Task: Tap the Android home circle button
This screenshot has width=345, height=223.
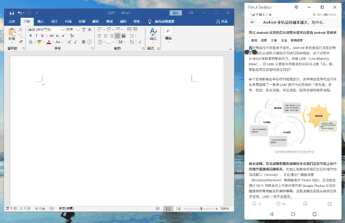Action: (x=293, y=214)
